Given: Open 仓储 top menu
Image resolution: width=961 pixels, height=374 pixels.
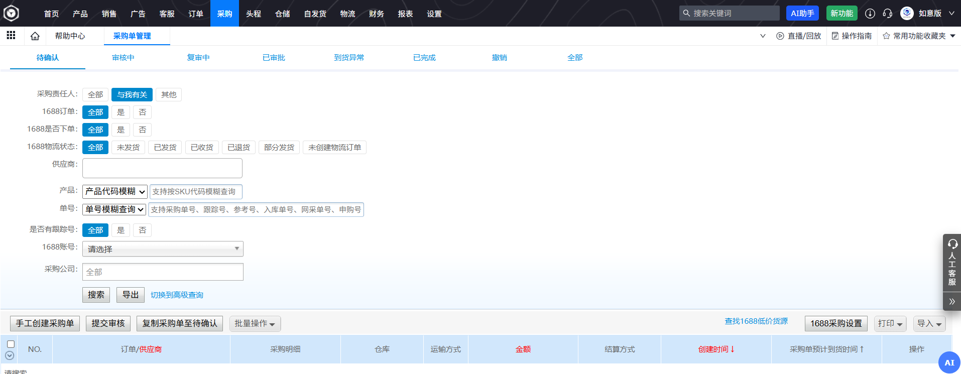Looking at the screenshot, I should tap(282, 14).
